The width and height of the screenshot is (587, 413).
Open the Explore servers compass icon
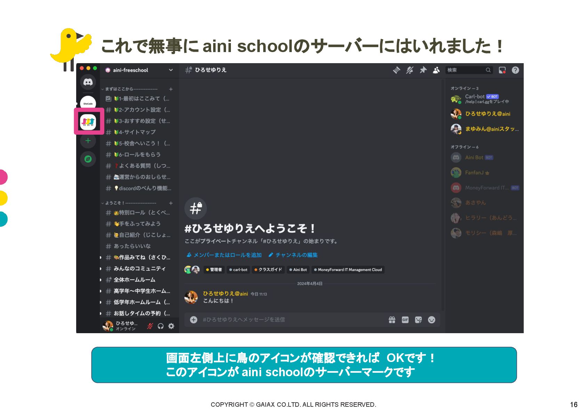click(x=88, y=159)
